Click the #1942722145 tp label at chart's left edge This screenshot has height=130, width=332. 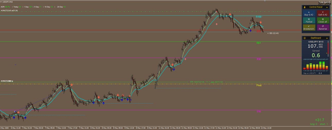click(x=7, y=81)
